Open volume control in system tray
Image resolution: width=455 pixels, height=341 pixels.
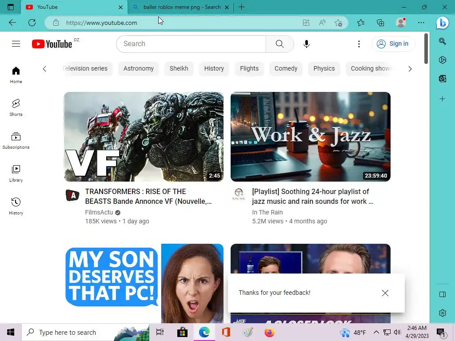(397, 332)
